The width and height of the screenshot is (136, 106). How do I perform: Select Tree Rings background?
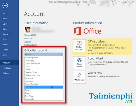click(44, 96)
